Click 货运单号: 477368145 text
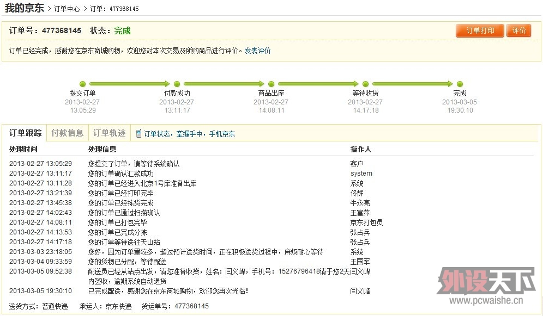543x316 pixels. (175, 306)
